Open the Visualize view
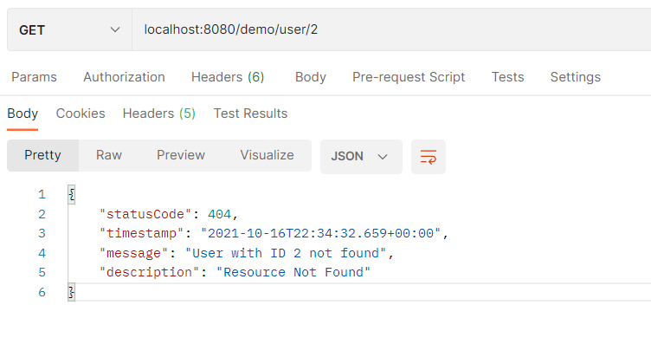Image resolution: width=651 pixels, height=344 pixels. point(267,155)
